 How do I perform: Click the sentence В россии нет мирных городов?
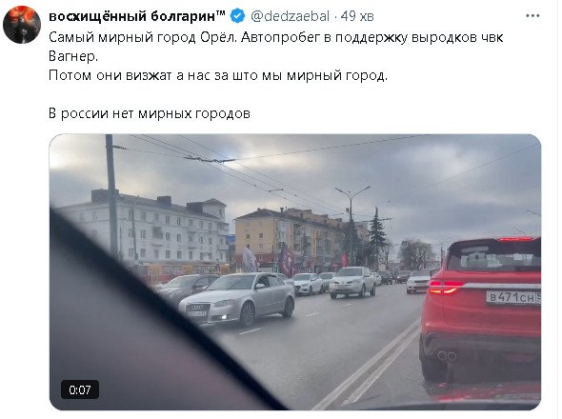150,113
